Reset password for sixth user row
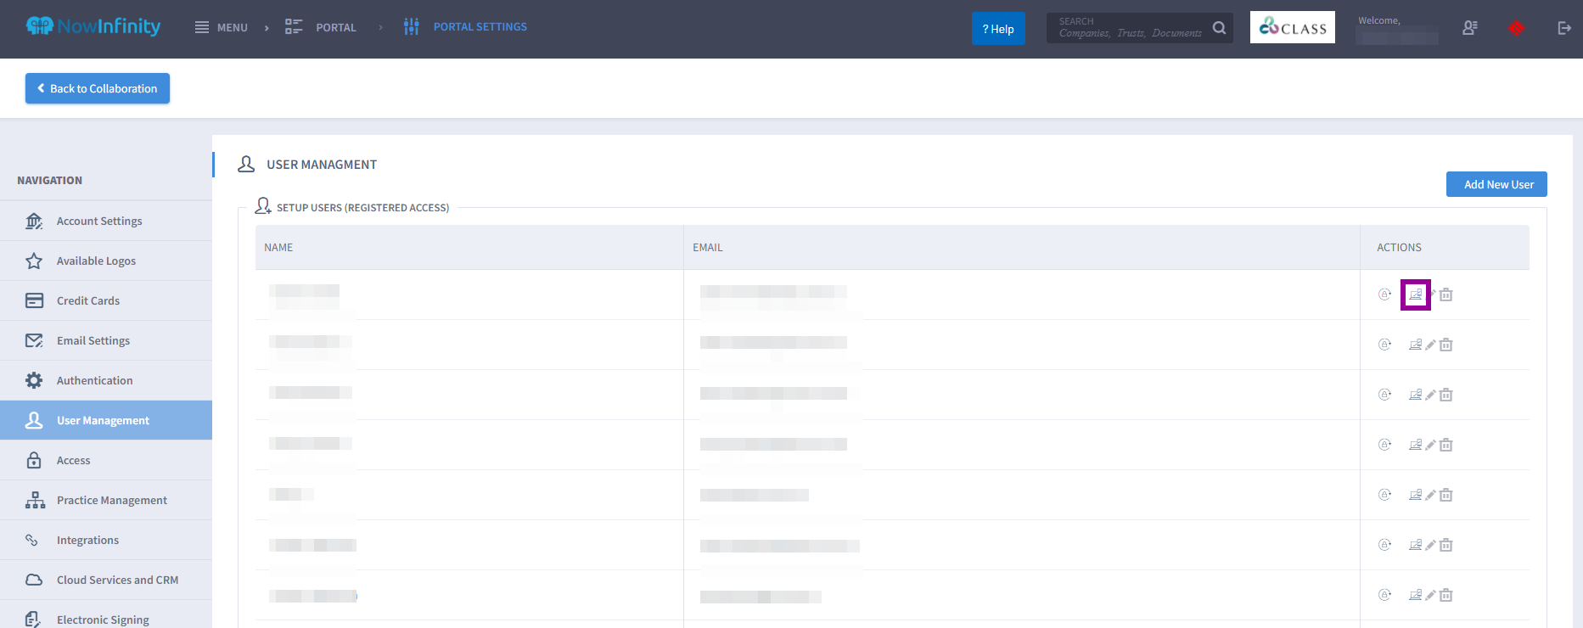The height and width of the screenshot is (628, 1583). 1384,545
